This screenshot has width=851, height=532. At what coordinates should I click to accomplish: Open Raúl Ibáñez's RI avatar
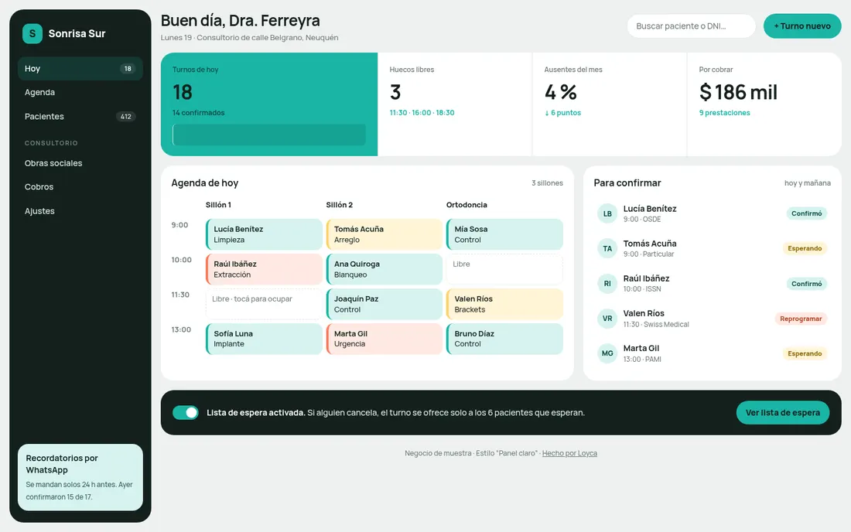(607, 284)
